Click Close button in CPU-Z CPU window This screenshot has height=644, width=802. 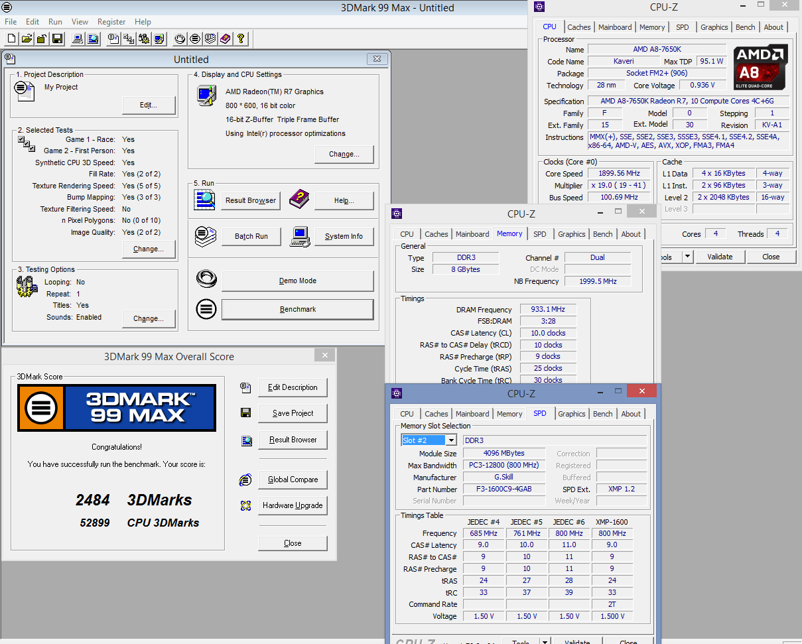pos(771,257)
